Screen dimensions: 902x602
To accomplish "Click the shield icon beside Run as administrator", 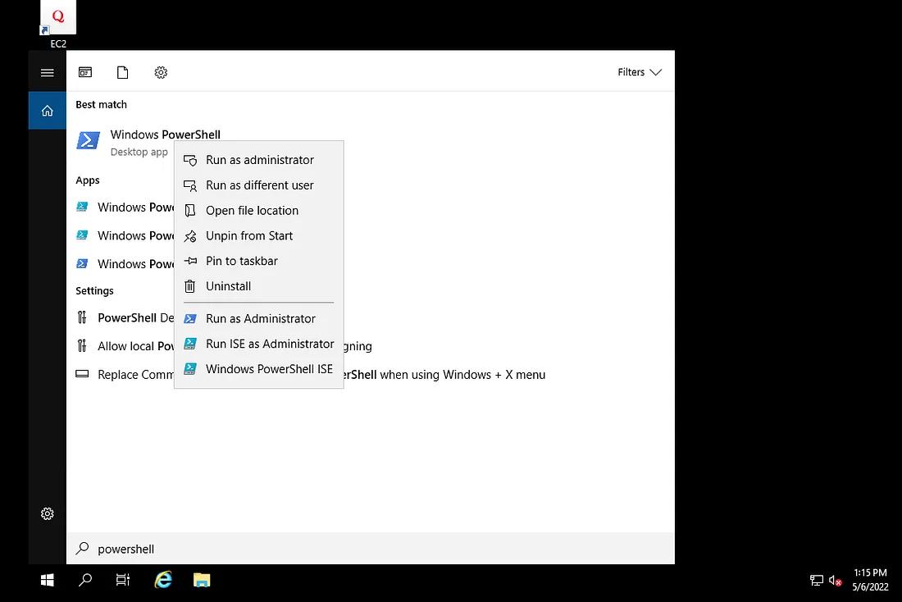I will [x=190, y=161].
